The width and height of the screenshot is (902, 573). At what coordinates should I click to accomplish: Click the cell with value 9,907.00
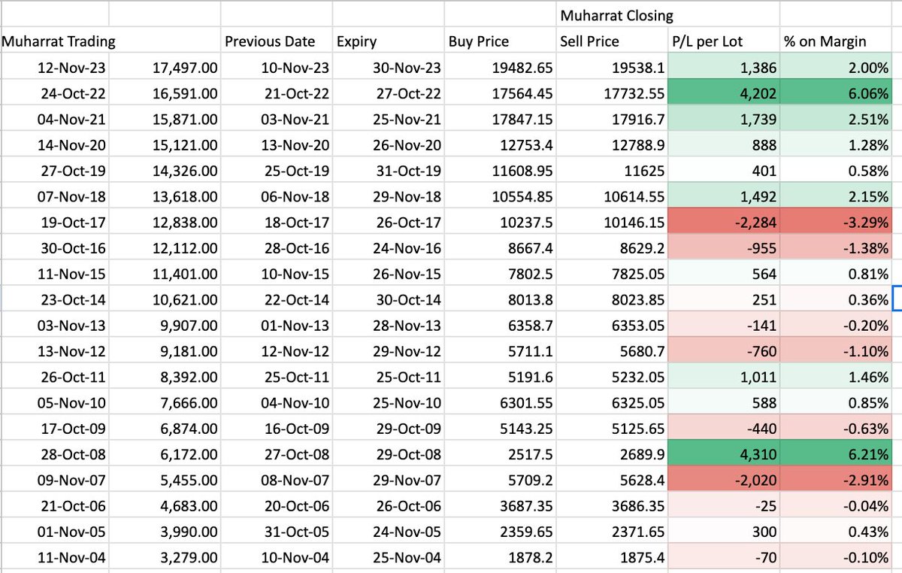(x=165, y=324)
